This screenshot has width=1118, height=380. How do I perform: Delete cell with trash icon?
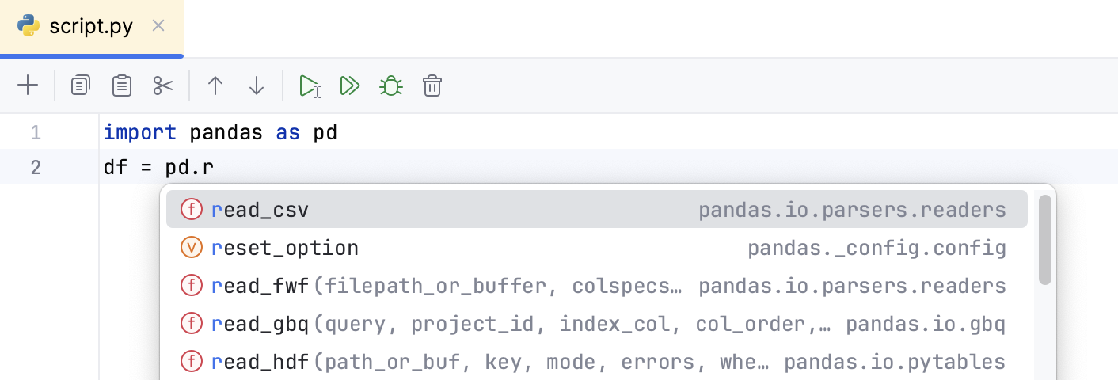pos(432,85)
